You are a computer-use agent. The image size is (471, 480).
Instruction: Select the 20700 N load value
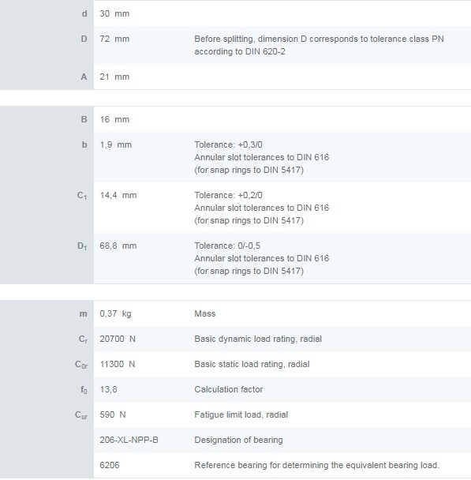tap(118, 339)
